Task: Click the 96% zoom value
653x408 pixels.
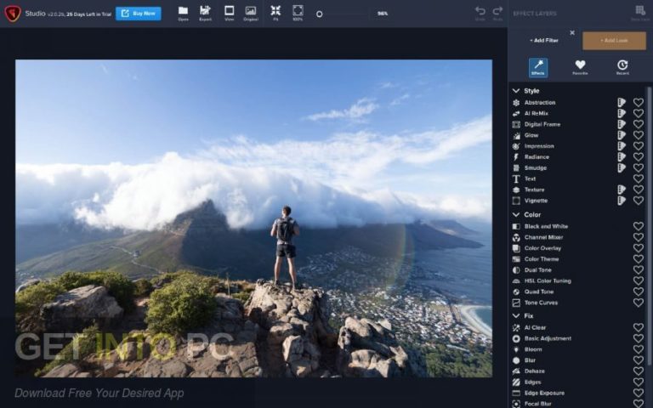Action: click(x=383, y=14)
